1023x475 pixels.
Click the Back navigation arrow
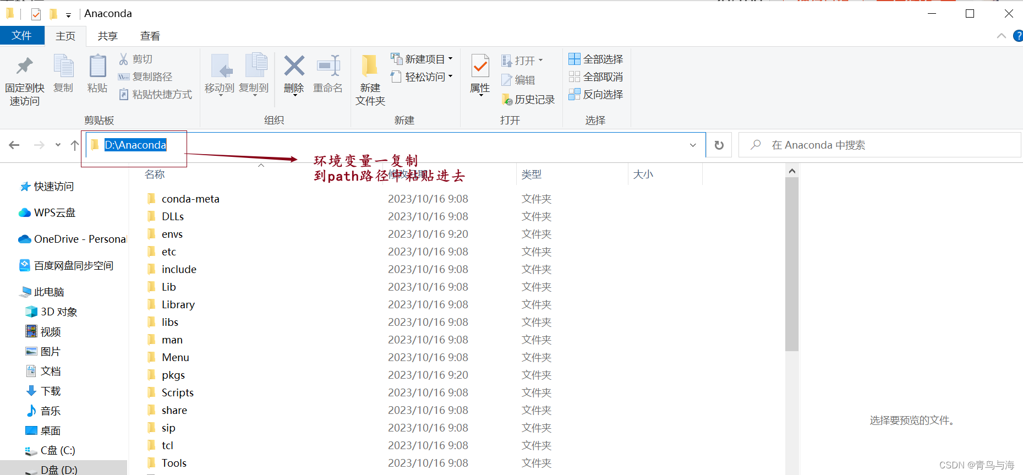click(14, 145)
